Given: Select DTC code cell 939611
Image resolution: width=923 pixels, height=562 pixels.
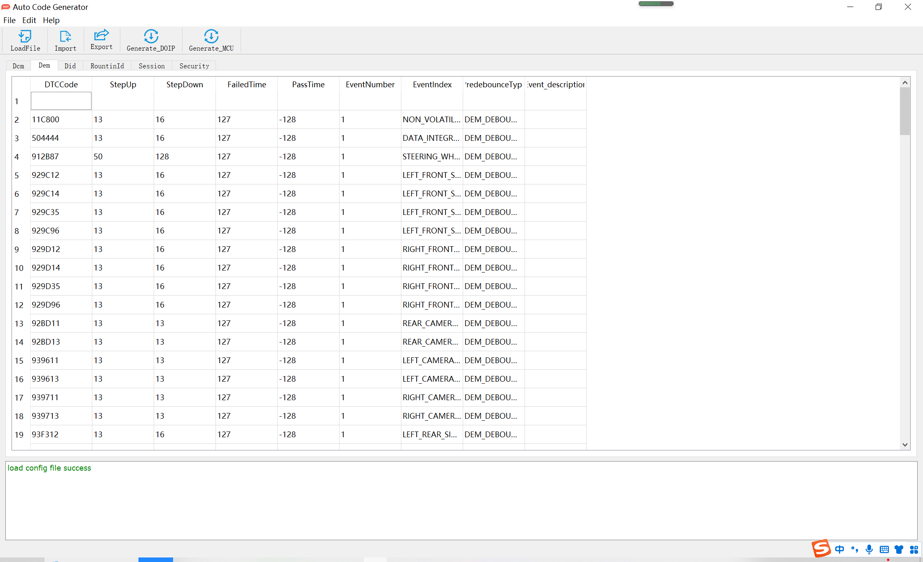Looking at the screenshot, I should [x=61, y=360].
